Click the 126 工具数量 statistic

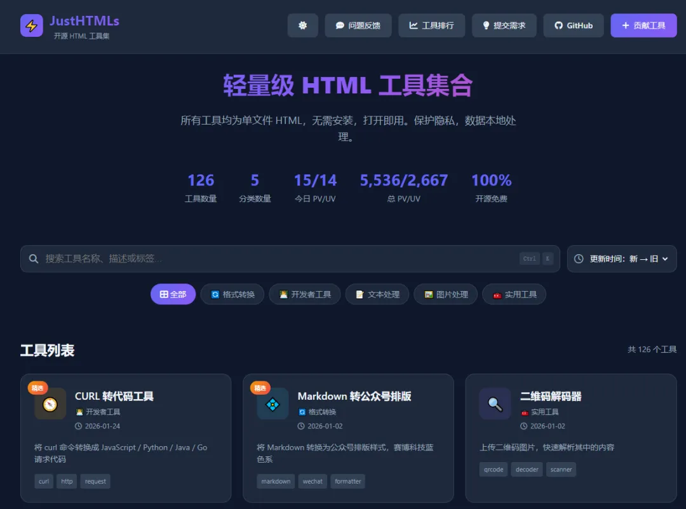[201, 187]
